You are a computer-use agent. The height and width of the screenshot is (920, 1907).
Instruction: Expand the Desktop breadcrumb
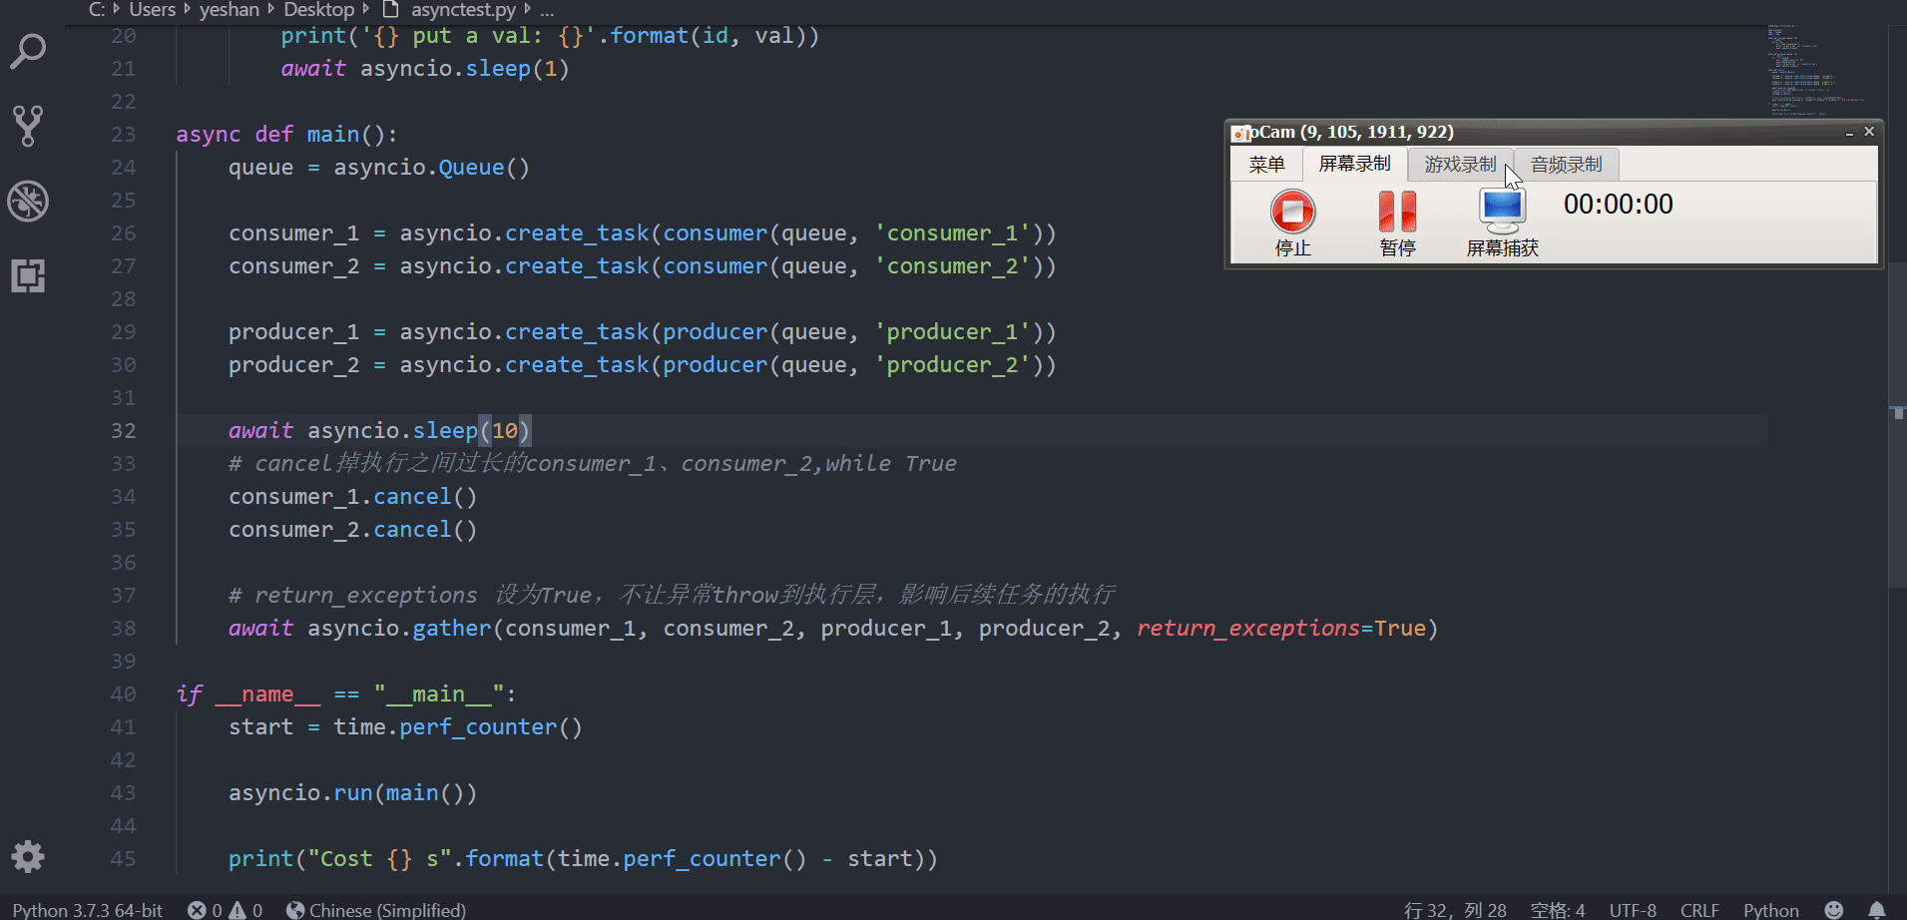(320, 10)
